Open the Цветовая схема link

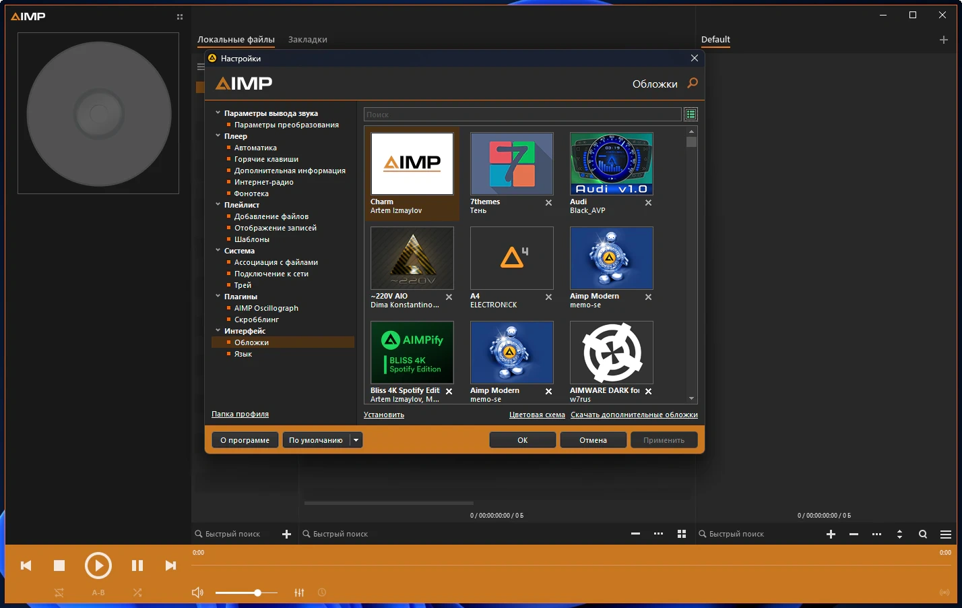coord(537,415)
